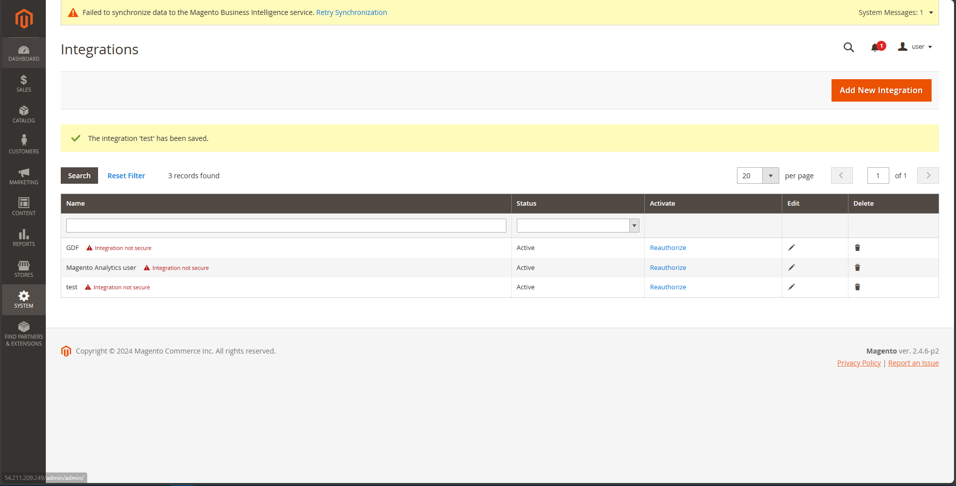Click the global search magnifier icon
The height and width of the screenshot is (486, 956).
pyautogui.click(x=848, y=47)
